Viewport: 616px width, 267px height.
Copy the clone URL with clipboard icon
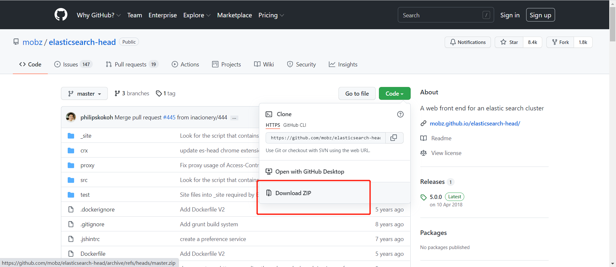(394, 138)
